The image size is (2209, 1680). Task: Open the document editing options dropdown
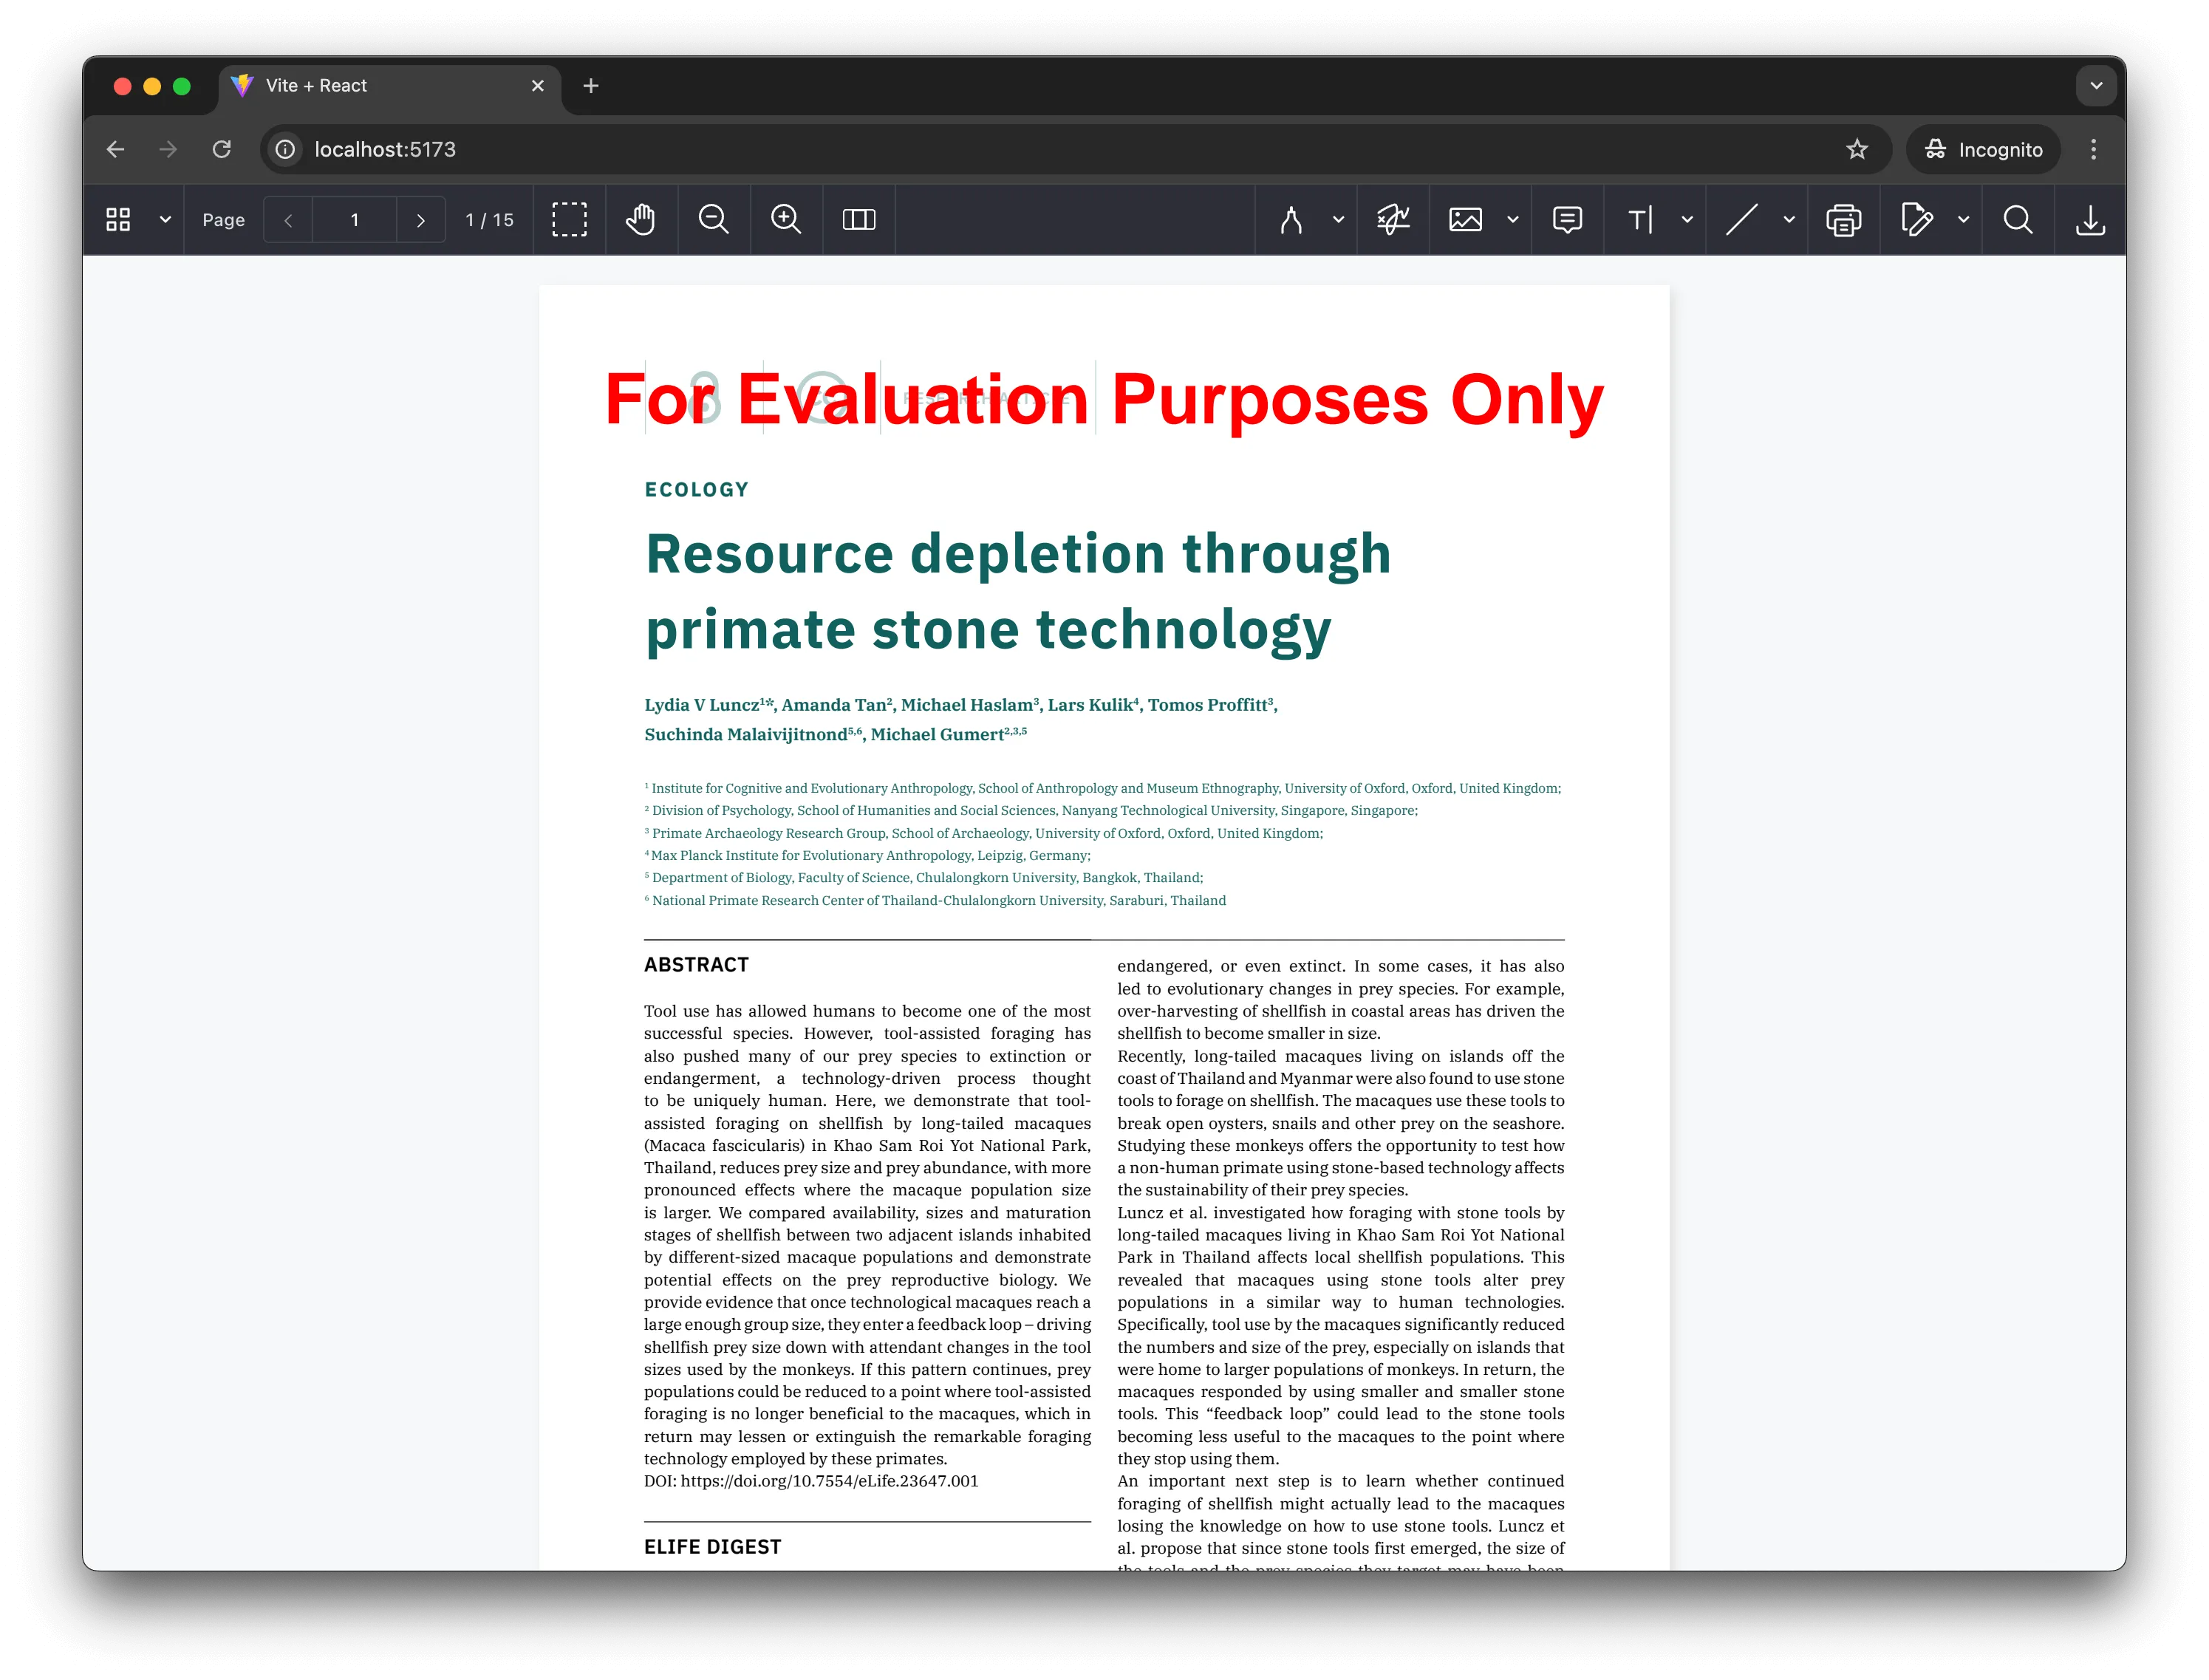[x=1963, y=219]
